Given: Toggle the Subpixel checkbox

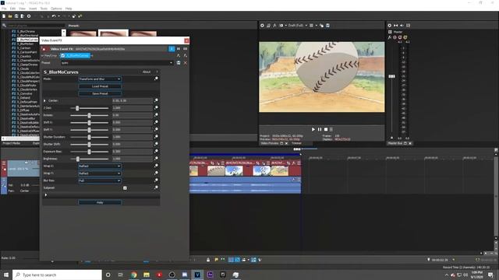Looking at the screenshot, I should click(125, 188).
